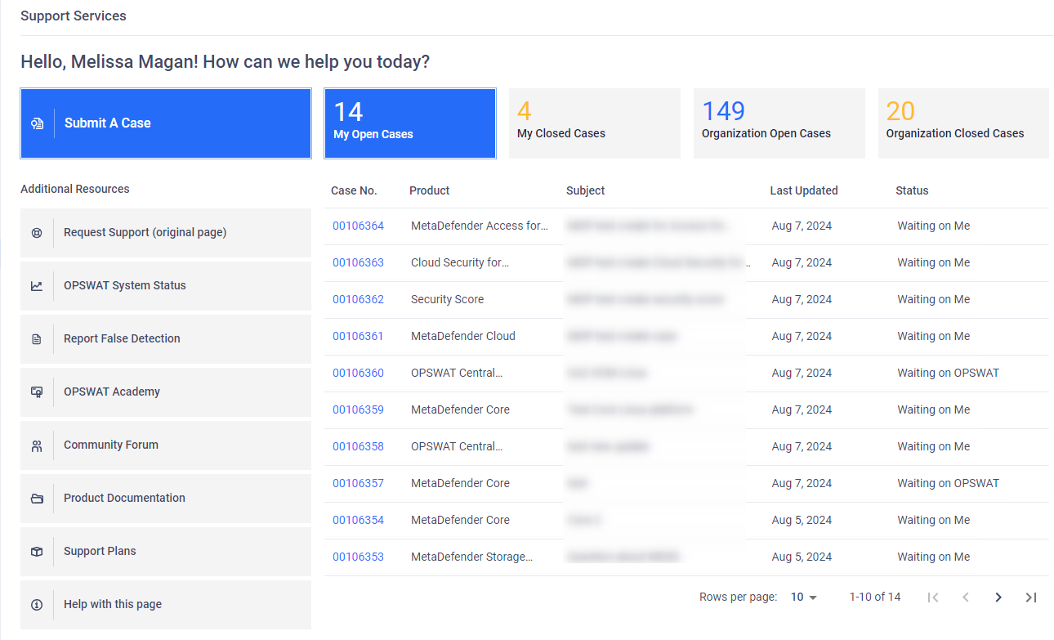Open OPSWAT System Status resource
The width and height of the screenshot is (1054, 640).
(x=166, y=286)
